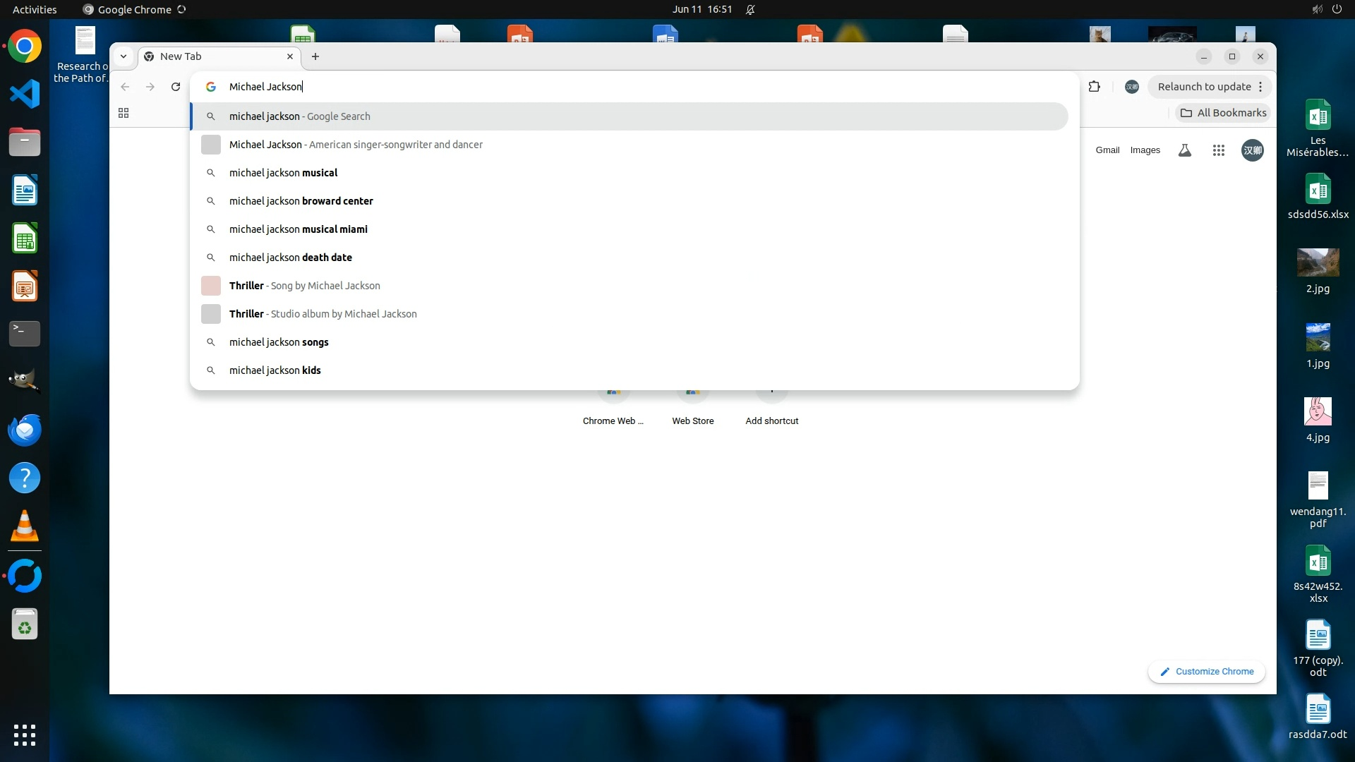Click Relaunch to update button
This screenshot has width=1355, height=762.
[x=1203, y=87]
